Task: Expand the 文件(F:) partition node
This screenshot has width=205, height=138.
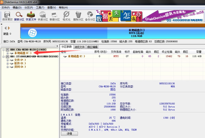Action: click(7, 60)
